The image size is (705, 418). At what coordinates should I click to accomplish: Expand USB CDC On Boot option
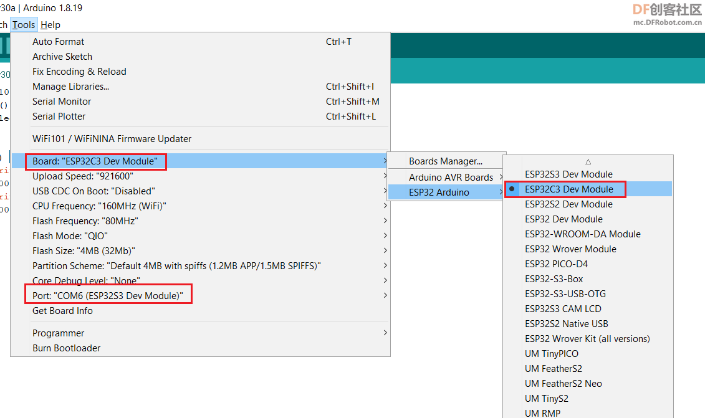[201, 191]
